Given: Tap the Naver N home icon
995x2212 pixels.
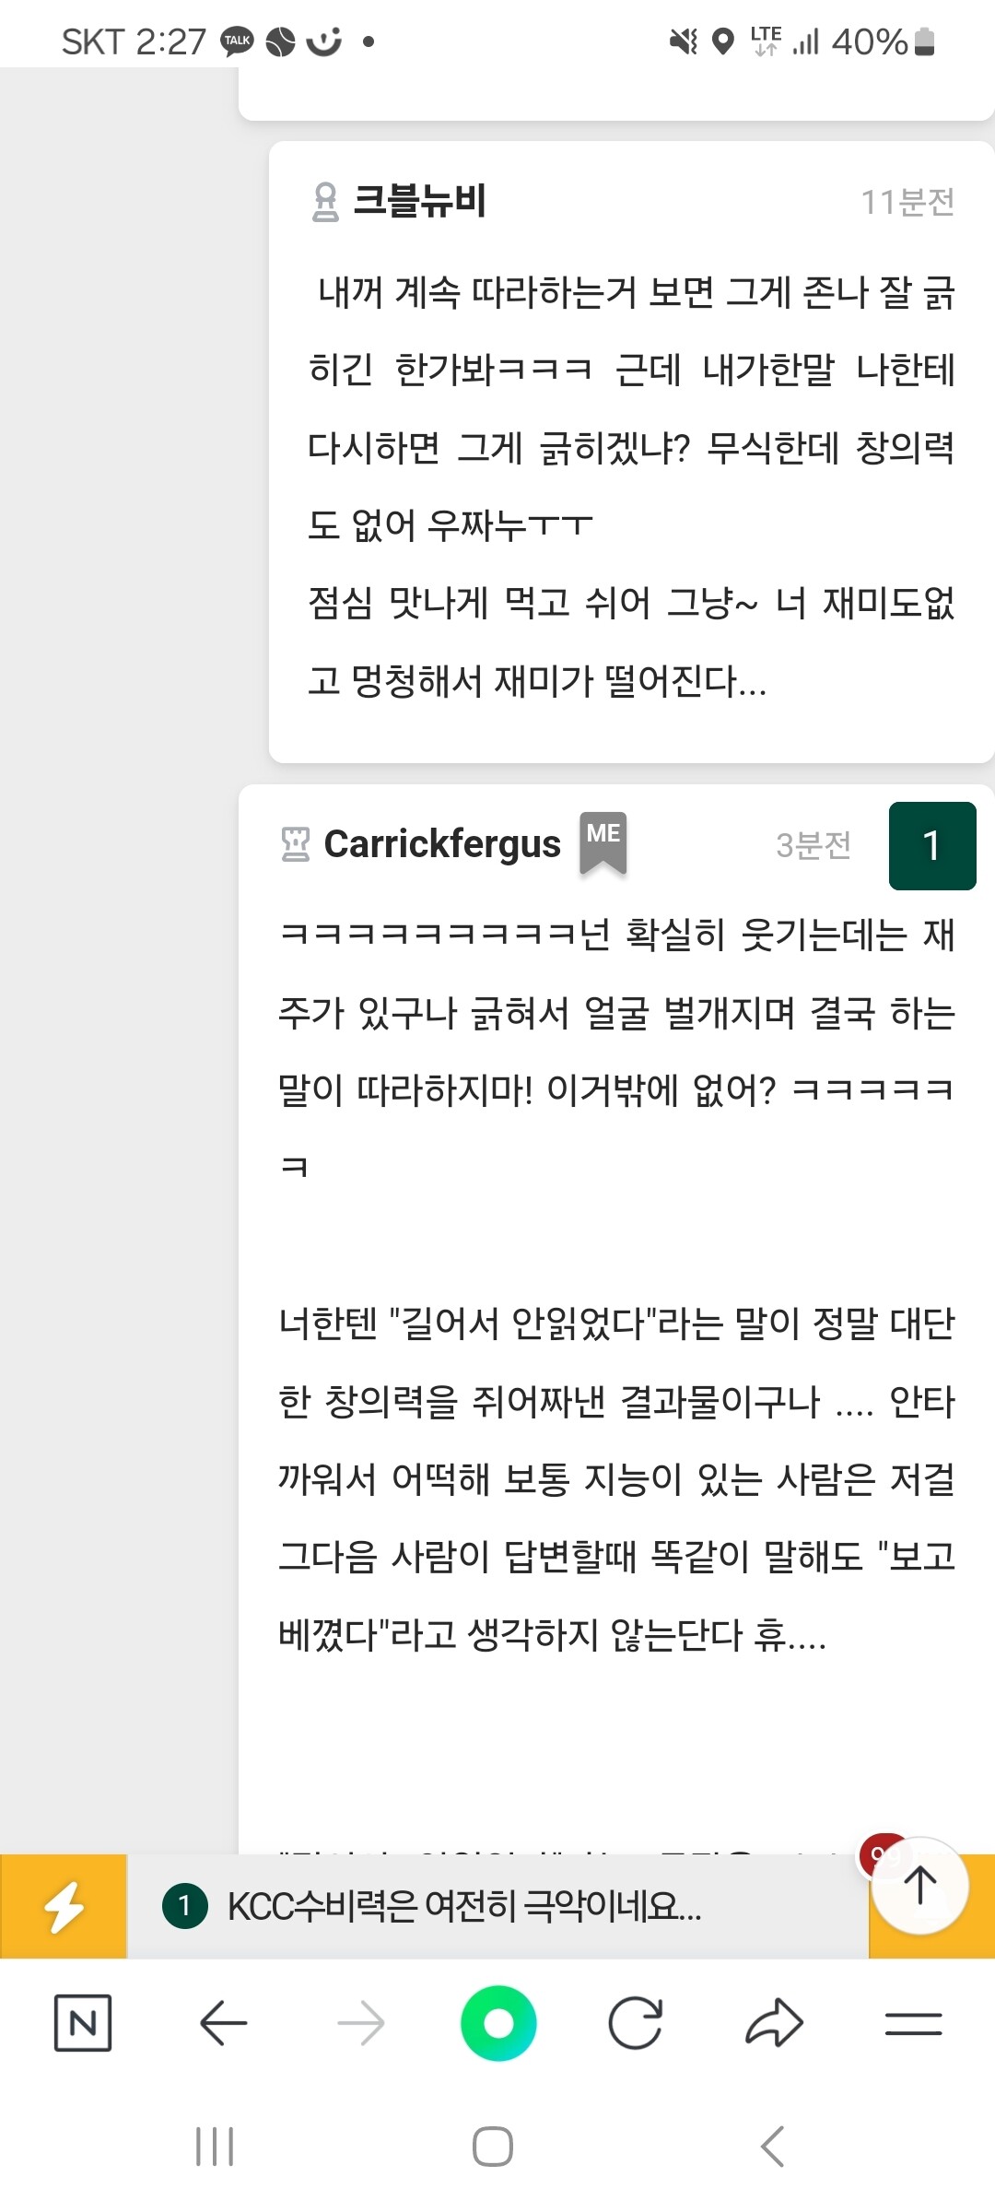Looking at the screenshot, I should 83,2023.
